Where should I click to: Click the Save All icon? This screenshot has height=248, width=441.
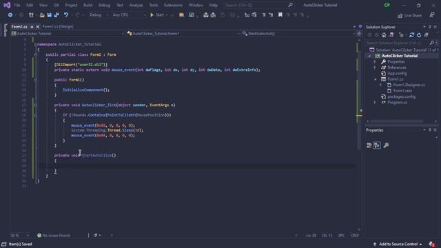pyautogui.click(x=57, y=15)
